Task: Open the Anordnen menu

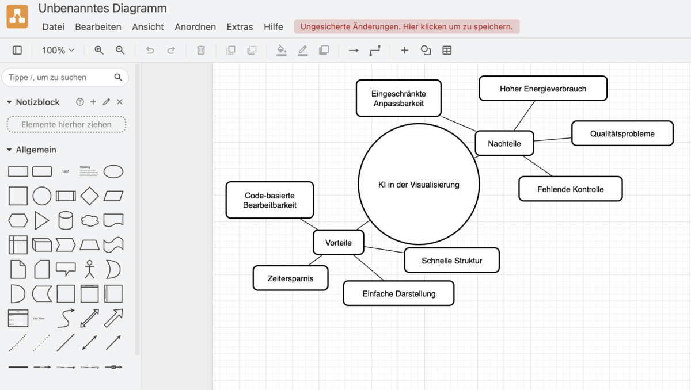Action: pyautogui.click(x=195, y=27)
